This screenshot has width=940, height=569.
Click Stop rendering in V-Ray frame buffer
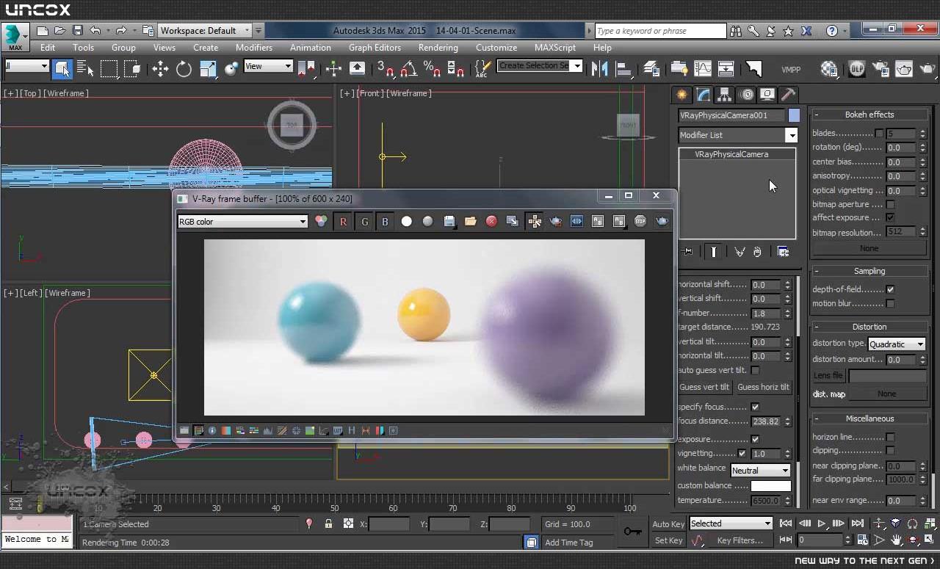tap(640, 222)
